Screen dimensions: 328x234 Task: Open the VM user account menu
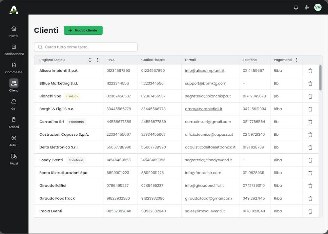click(x=318, y=7)
